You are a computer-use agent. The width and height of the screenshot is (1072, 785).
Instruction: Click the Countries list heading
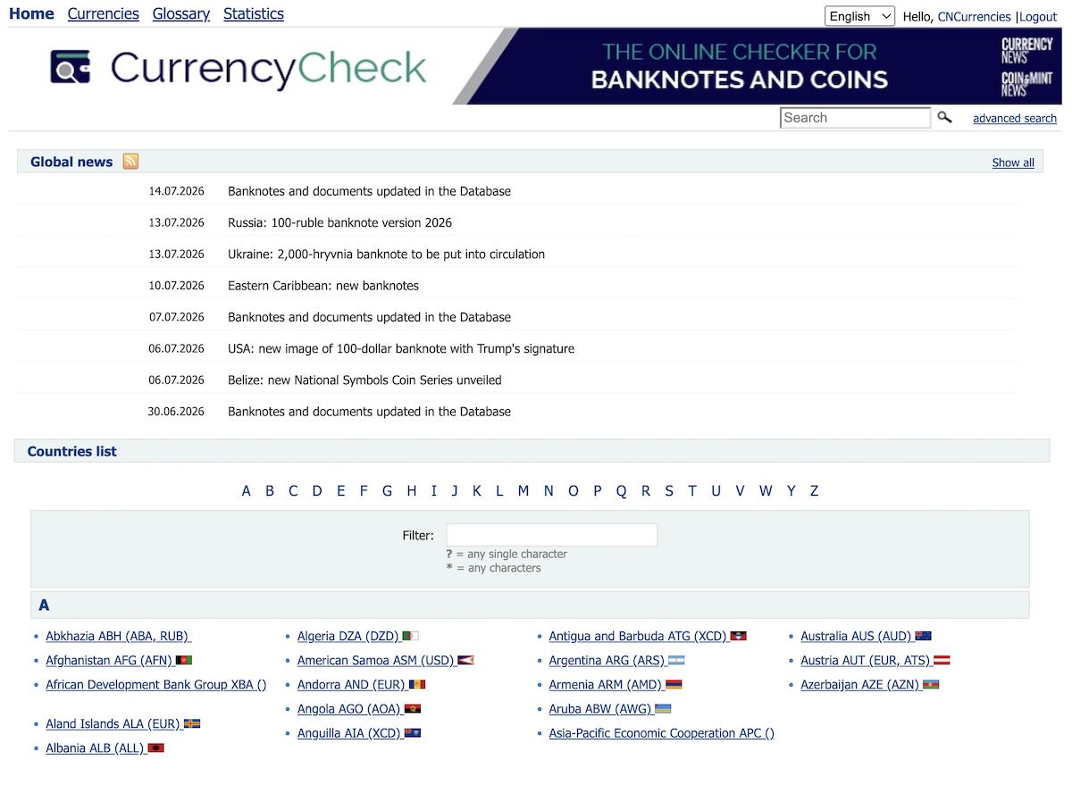click(72, 451)
